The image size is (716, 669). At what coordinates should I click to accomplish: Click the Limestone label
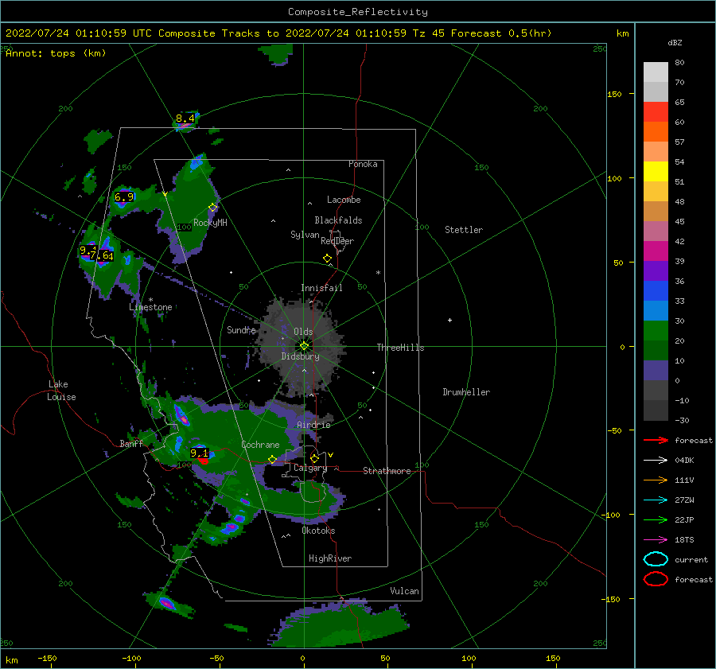coord(150,307)
